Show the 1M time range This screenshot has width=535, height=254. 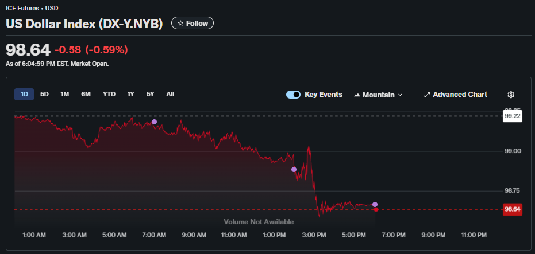tap(65, 94)
